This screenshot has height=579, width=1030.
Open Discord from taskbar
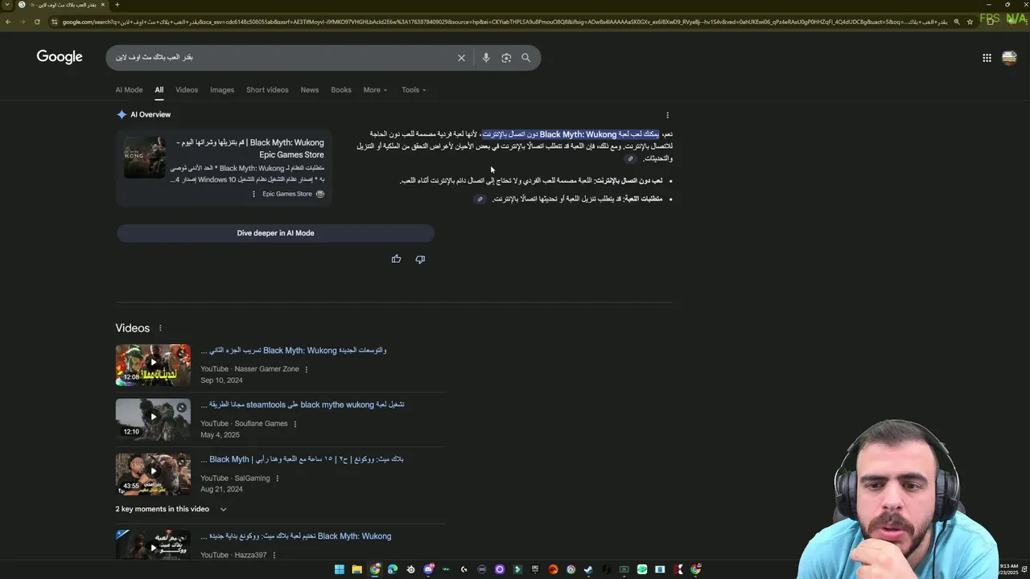pos(429,569)
